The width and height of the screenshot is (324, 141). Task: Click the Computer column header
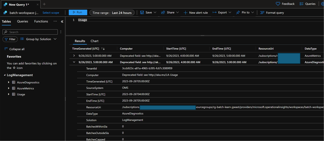click(126, 49)
